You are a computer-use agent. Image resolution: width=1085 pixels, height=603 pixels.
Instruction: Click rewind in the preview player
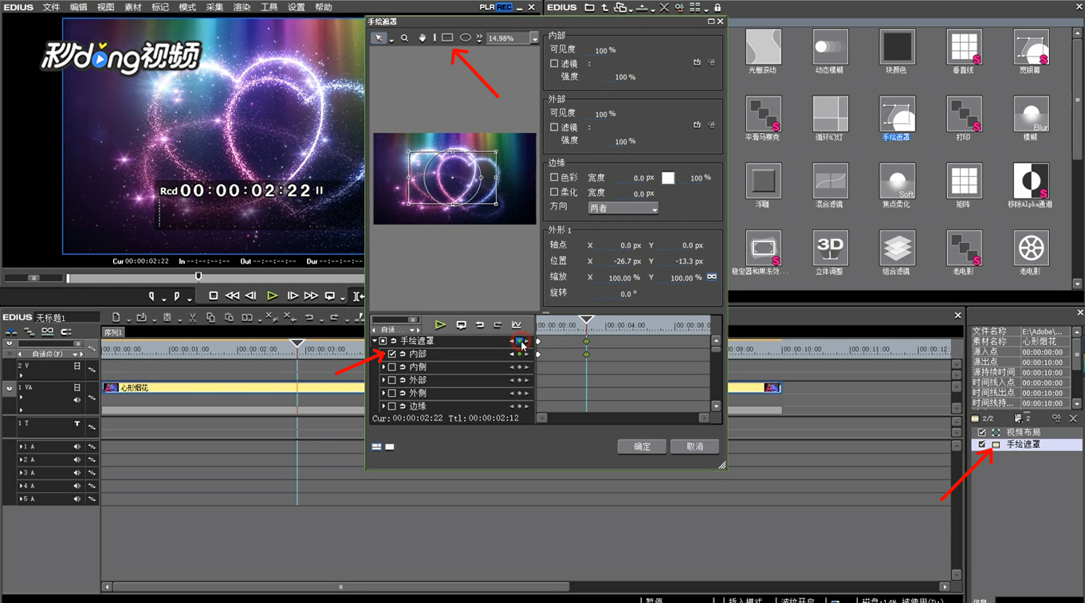232,296
